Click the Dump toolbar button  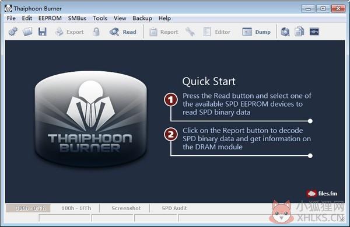pos(256,32)
